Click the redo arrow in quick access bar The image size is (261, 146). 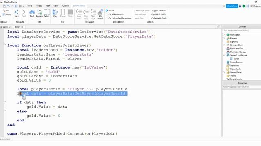pos(12,6)
